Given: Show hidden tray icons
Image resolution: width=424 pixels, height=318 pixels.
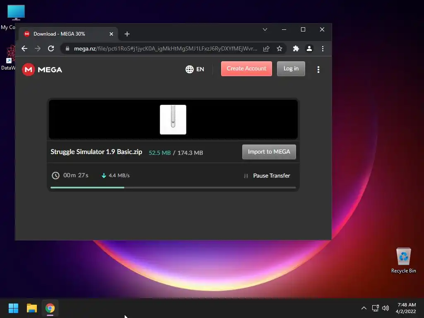Looking at the screenshot, I should (364, 308).
